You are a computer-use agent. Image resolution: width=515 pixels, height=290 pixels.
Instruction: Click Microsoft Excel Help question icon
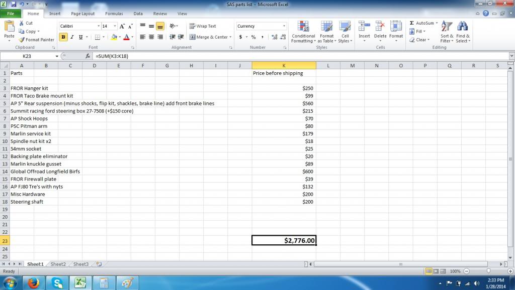pos(486,14)
